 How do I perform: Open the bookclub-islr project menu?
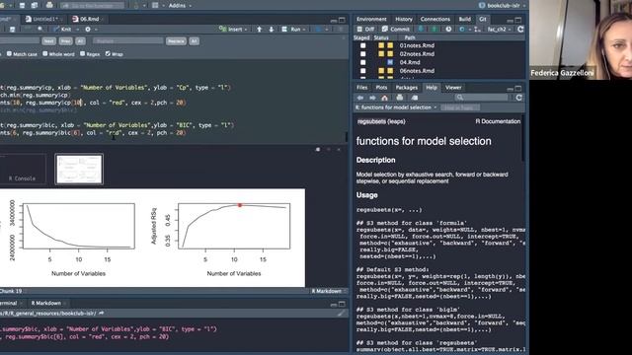pos(503,6)
